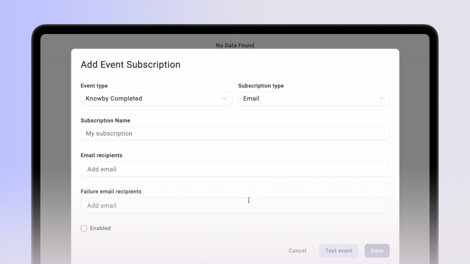This screenshot has height=264, width=470.
Task: Select the Knowby Completed value text
Action: pyautogui.click(x=114, y=99)
